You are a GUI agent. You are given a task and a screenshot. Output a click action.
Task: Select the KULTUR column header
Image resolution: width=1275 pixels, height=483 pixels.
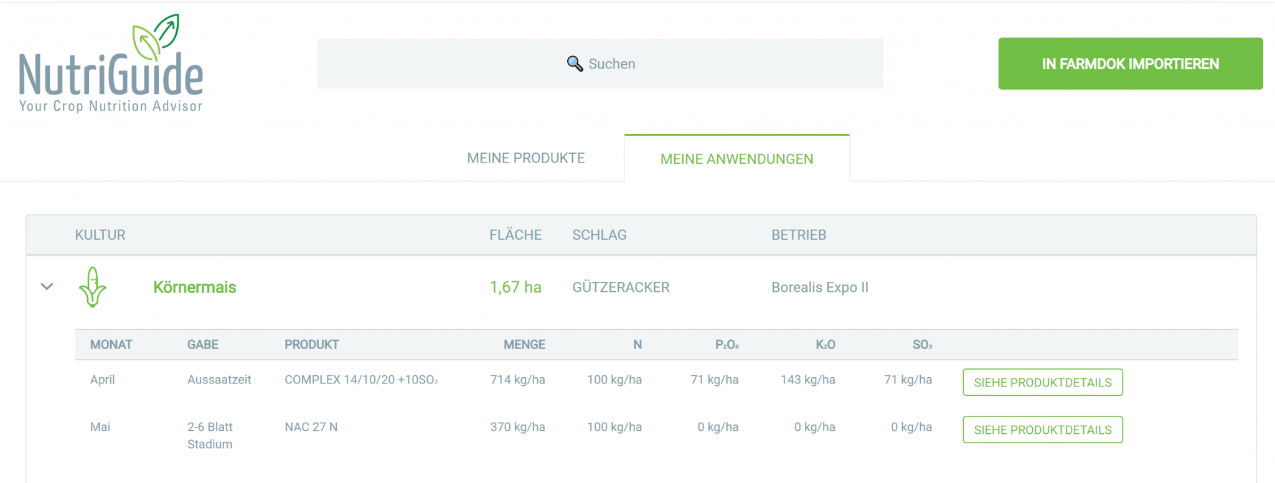click(x=100, y=235)
